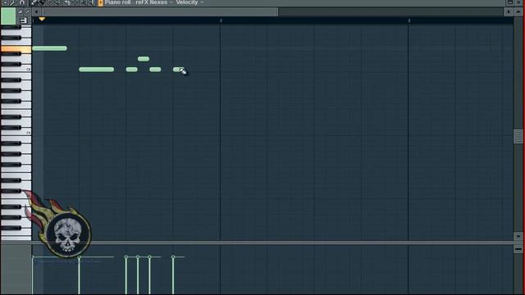
Task: Click the horizontal scroll left arrow
Action: 36,11
